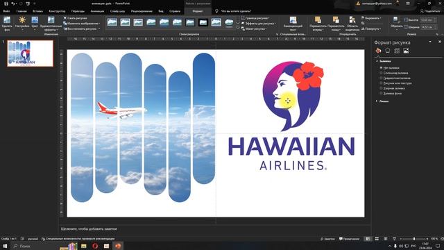Select slide 1 thumbnail in slide panel

[30, 53]
